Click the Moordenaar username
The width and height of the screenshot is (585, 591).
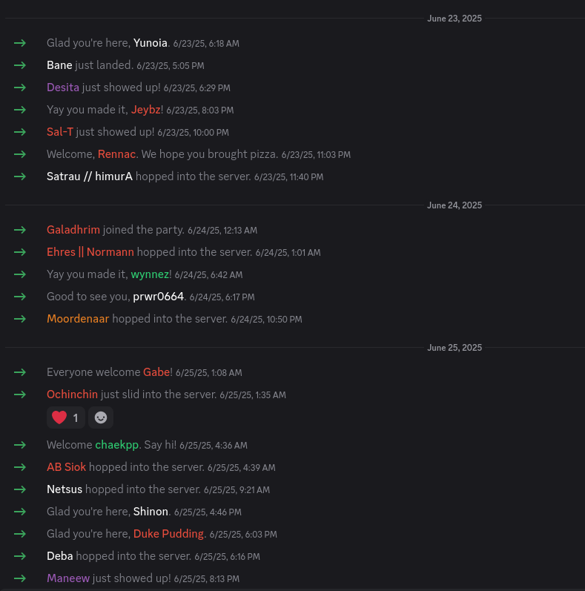tap(78, 319)
